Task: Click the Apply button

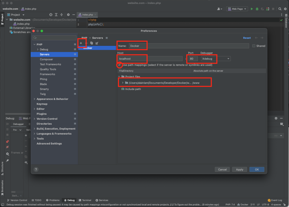Action: pos(239,169)
